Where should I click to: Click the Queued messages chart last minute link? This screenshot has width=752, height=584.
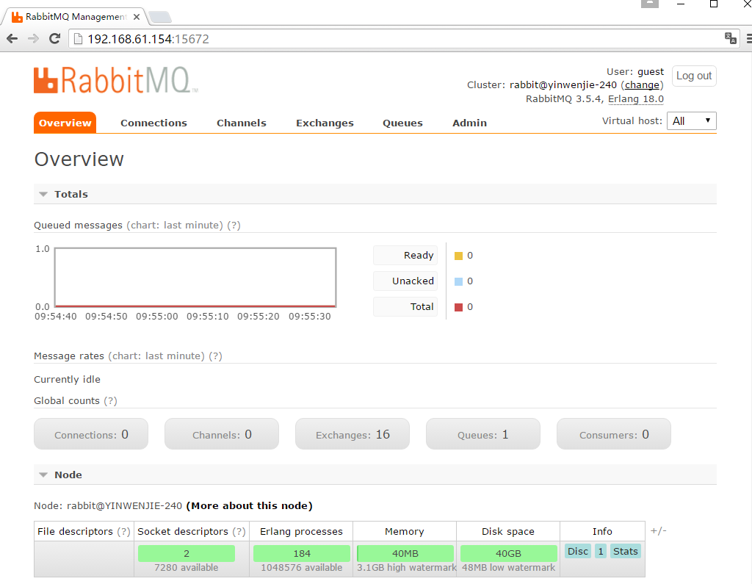(x=175, y=225)
